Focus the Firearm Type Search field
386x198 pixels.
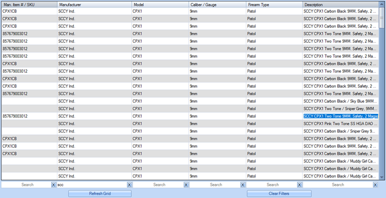coord(272,185)
